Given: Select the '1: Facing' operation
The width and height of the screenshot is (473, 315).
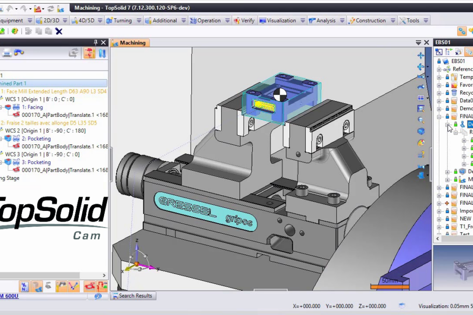Looking at the screenshot, I should [x=32, y=107].
